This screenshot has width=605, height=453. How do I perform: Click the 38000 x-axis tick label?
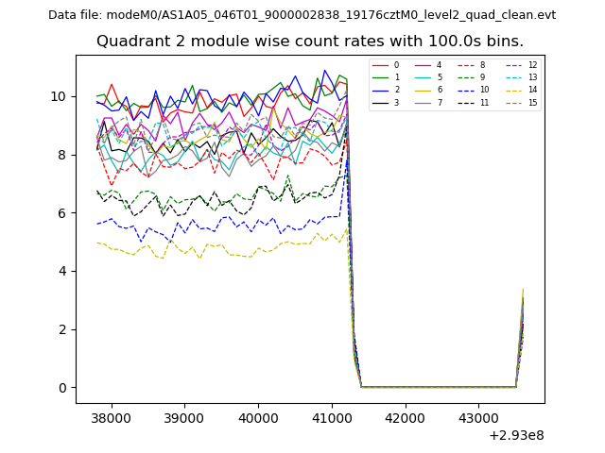pos(111,417)
